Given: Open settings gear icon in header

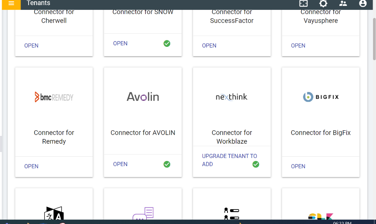Looking at the screenshot, I should point(323,3).
